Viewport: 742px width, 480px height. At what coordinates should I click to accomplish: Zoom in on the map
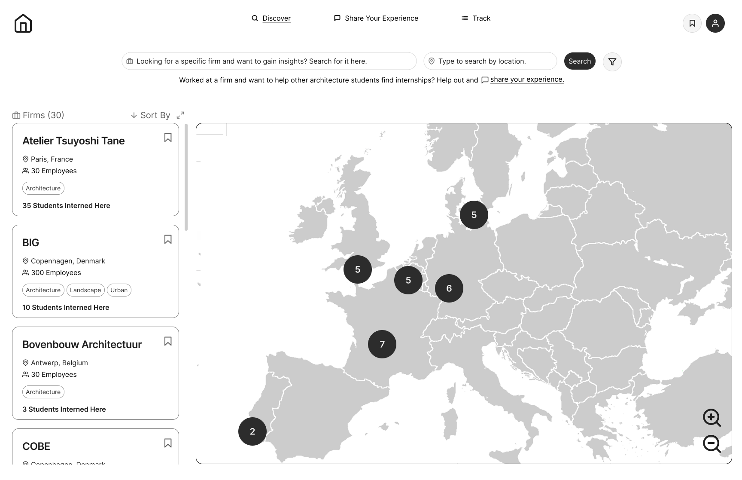712,418
